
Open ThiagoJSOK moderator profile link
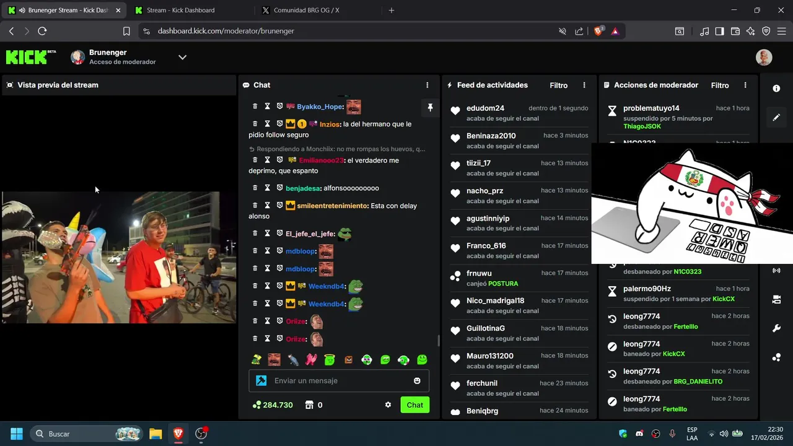click(642, 126)
